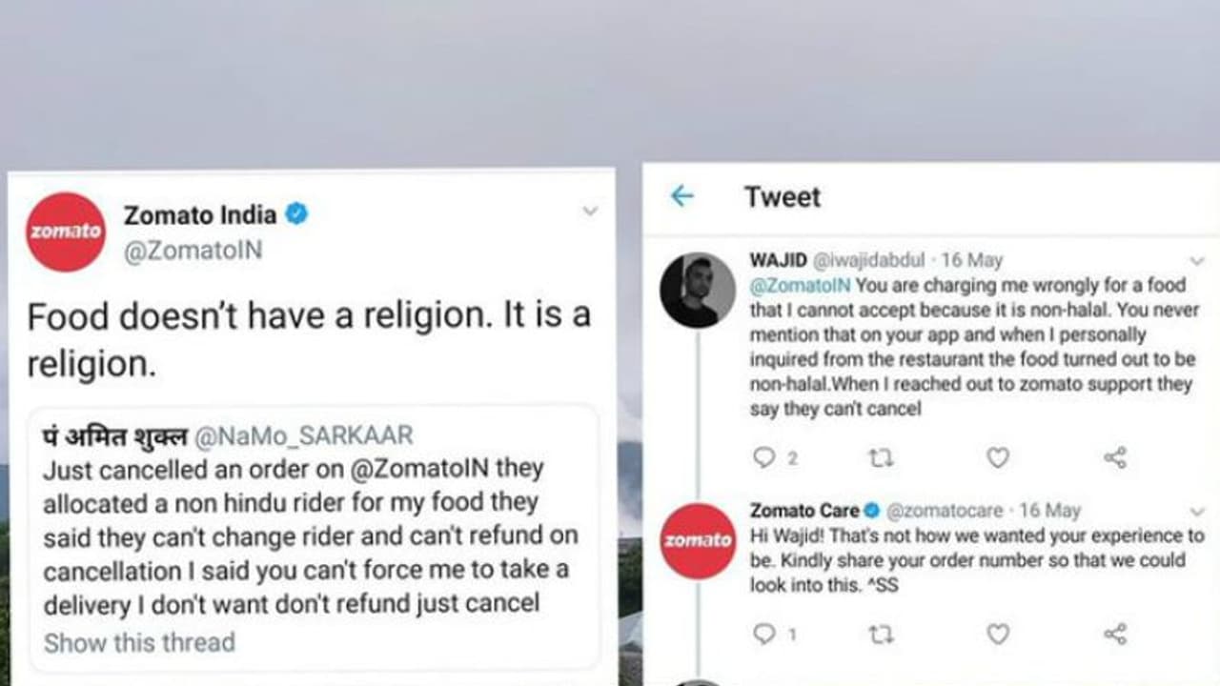
Task: Open @NaMo_SARKAAR handle in quoted tweet
Action: [304, 436]
